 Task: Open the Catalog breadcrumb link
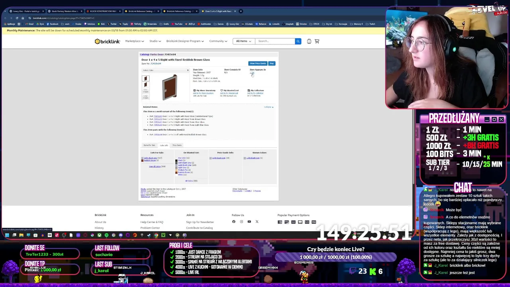144,54
